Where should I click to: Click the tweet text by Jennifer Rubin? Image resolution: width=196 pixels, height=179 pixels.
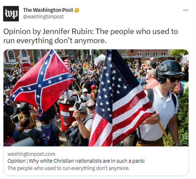91,36
